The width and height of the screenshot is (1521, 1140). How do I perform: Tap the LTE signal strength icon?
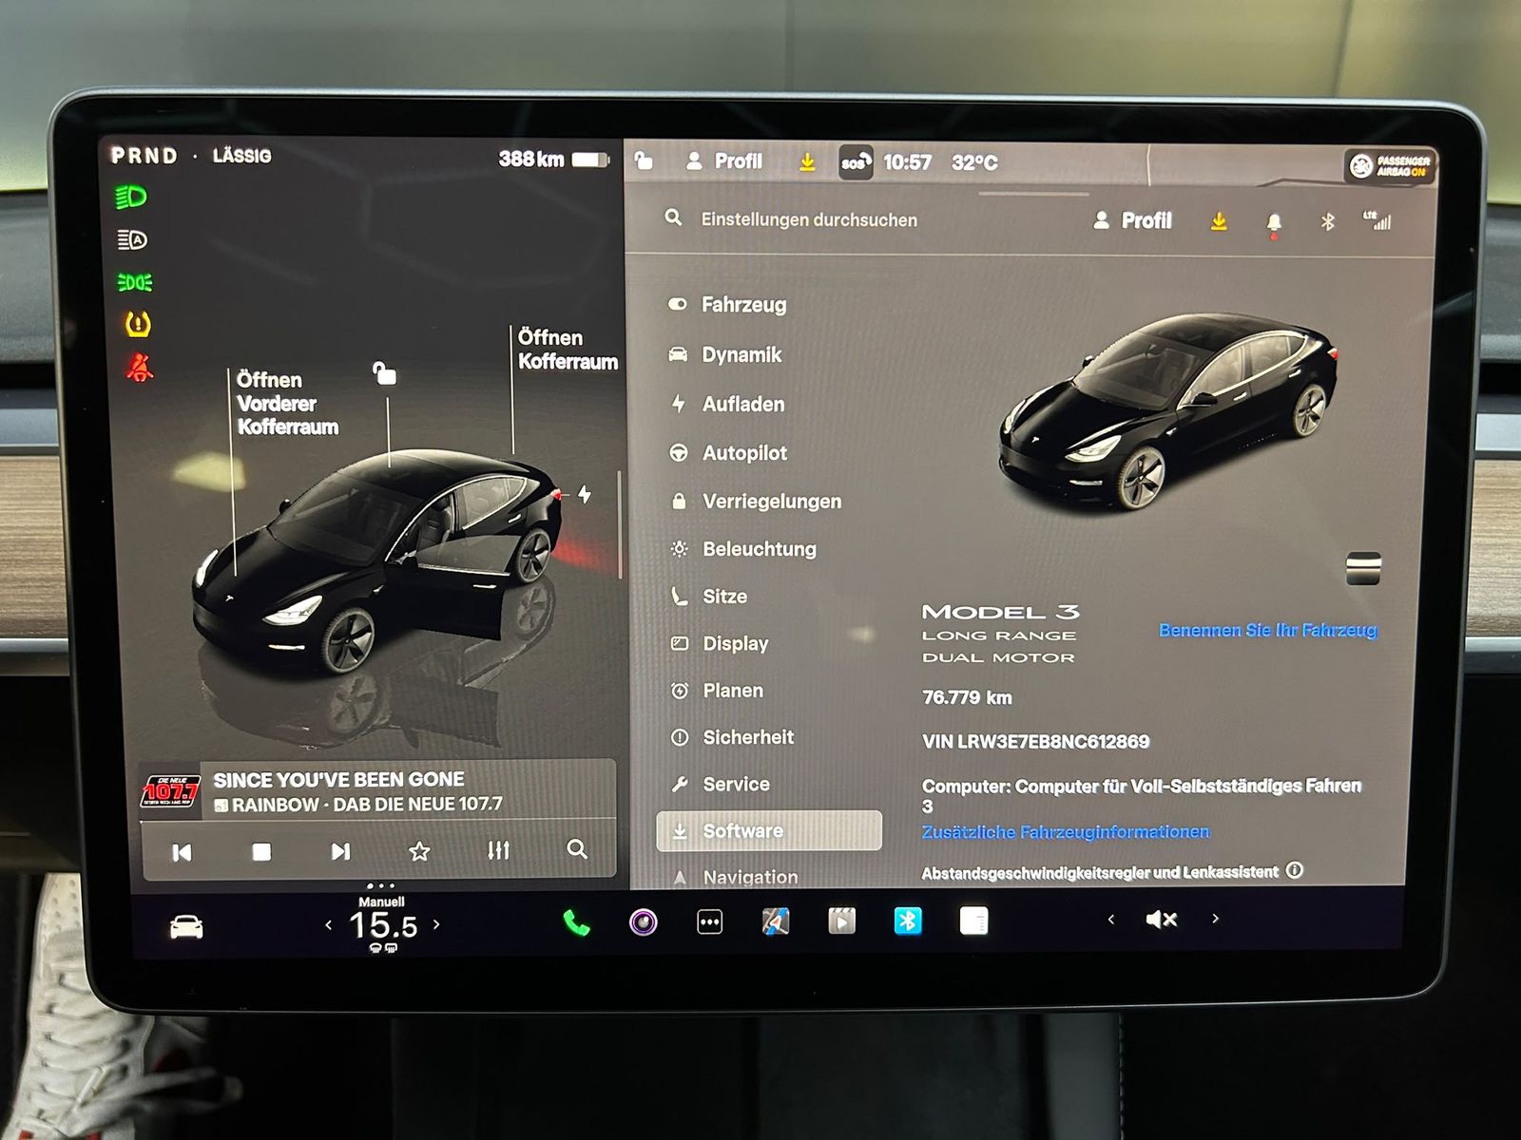pyautogui.click(x=1377, y=220)
